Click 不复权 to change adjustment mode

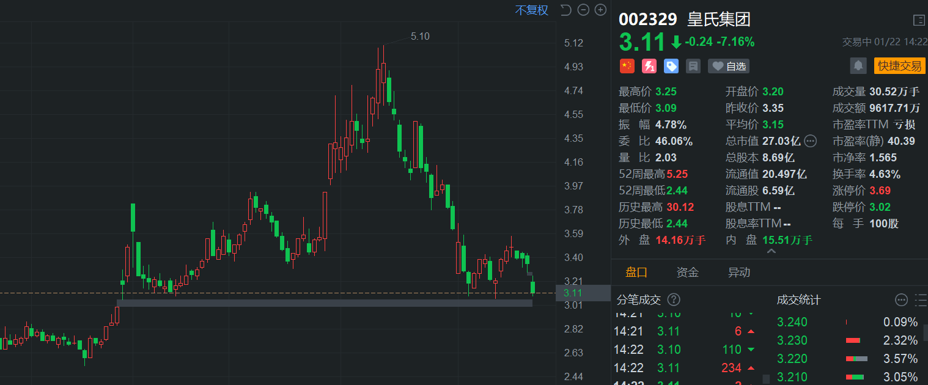click(x=531, y=10)
